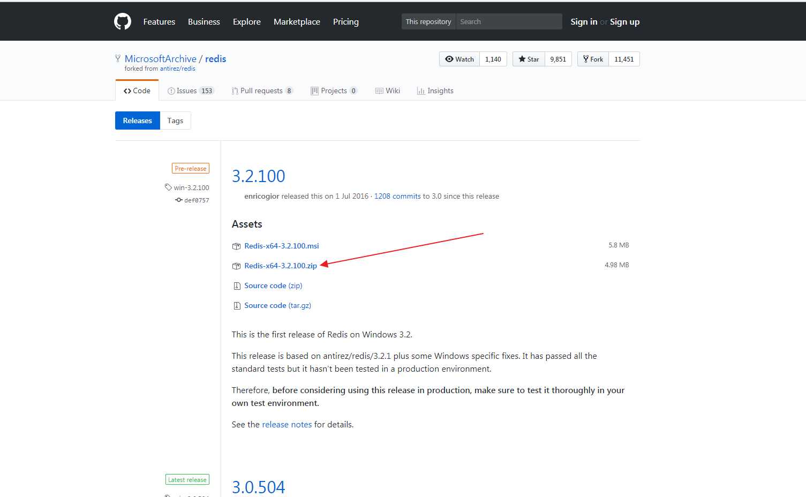This screenshot has height=497, width=806.
Task: Open the 1208 commits link
Action: click(397, 196)
